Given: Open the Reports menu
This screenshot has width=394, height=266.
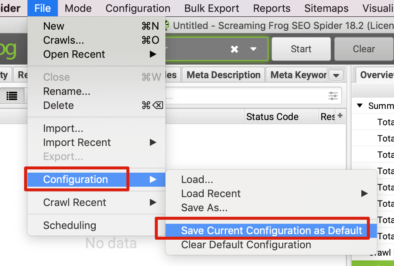Looking at the screenshot, I should point(272,8).
